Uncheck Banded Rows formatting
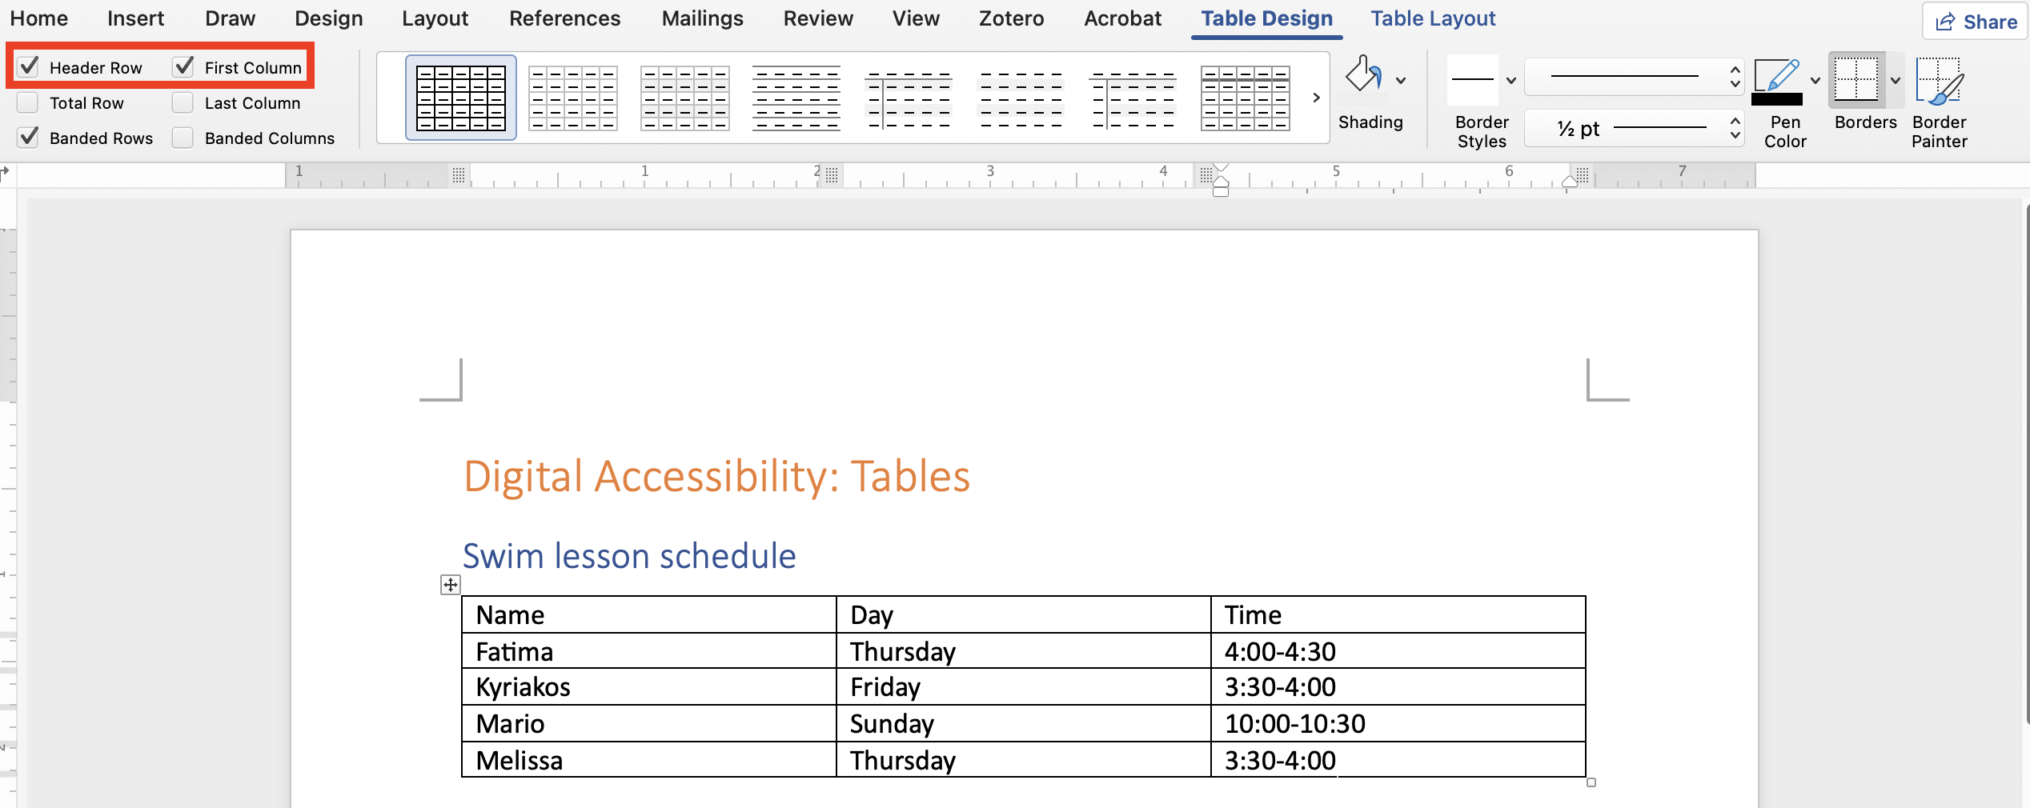This screenshot has height=808, width=2030. 29,137
